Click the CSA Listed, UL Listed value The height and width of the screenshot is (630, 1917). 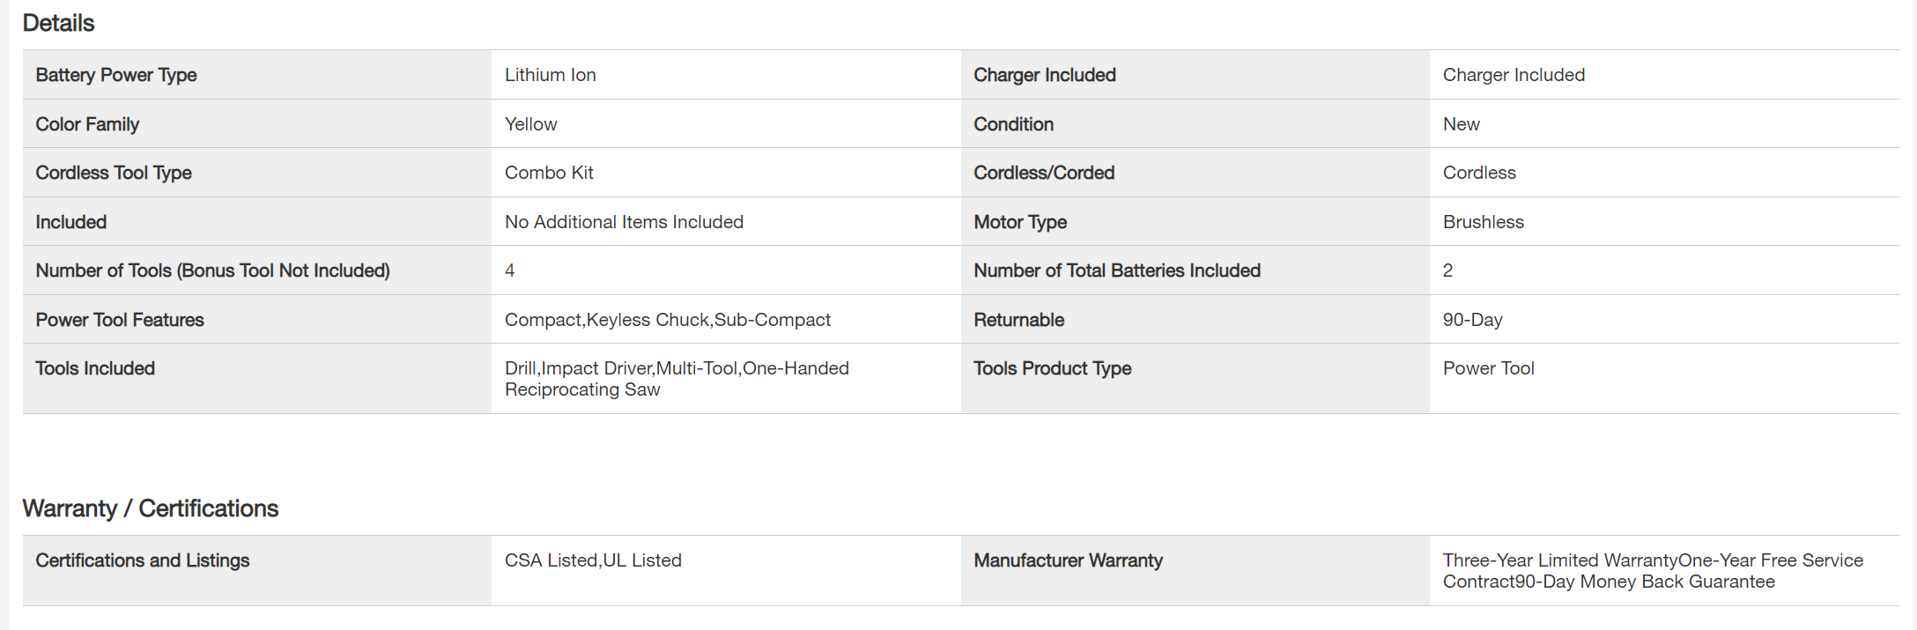[x=593, y=560]
